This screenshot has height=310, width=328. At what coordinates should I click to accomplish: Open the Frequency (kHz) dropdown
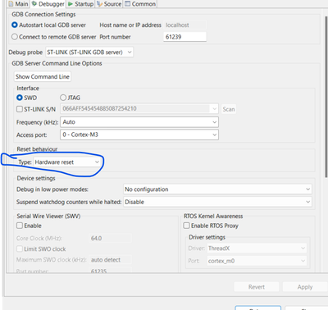(x=139, y=122)
